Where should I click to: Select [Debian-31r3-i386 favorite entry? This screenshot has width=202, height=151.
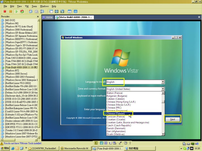tap(21, 93)
